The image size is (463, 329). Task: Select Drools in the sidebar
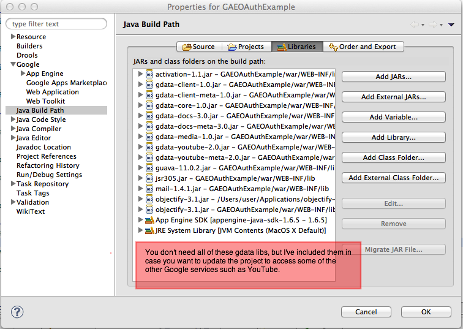point(27,55)
